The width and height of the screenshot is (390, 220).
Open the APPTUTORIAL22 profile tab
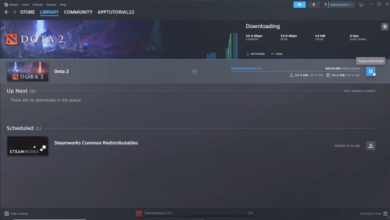pyautogui.click(x=116, y=12)
